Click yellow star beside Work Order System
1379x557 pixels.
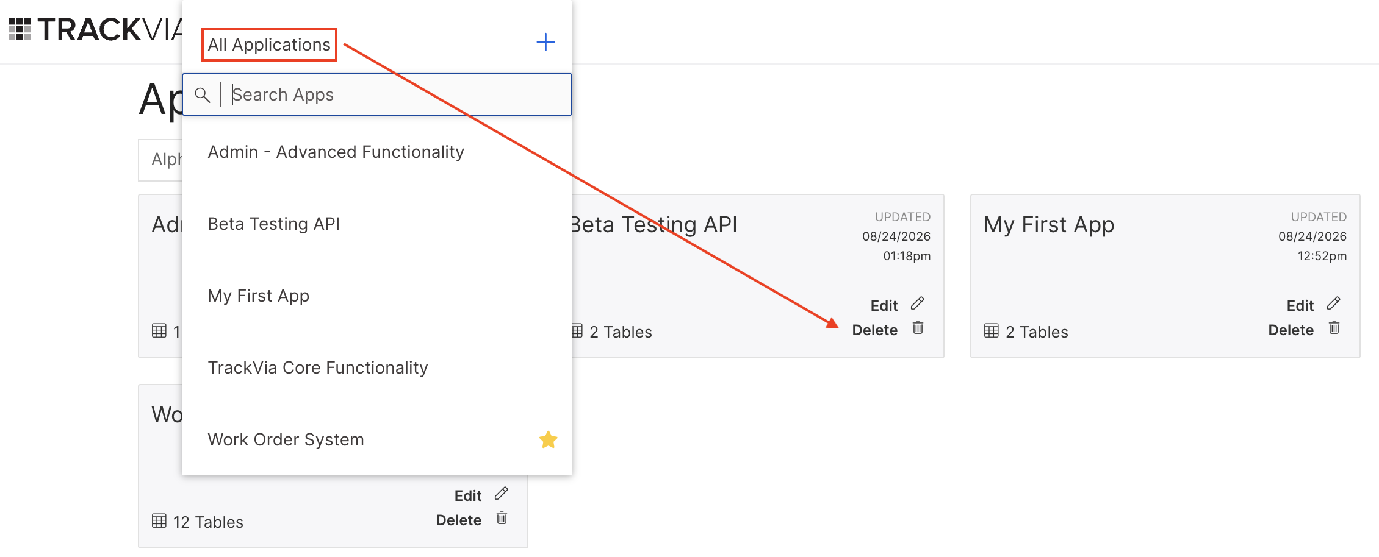pyautogui.click(x=548, y=439)
